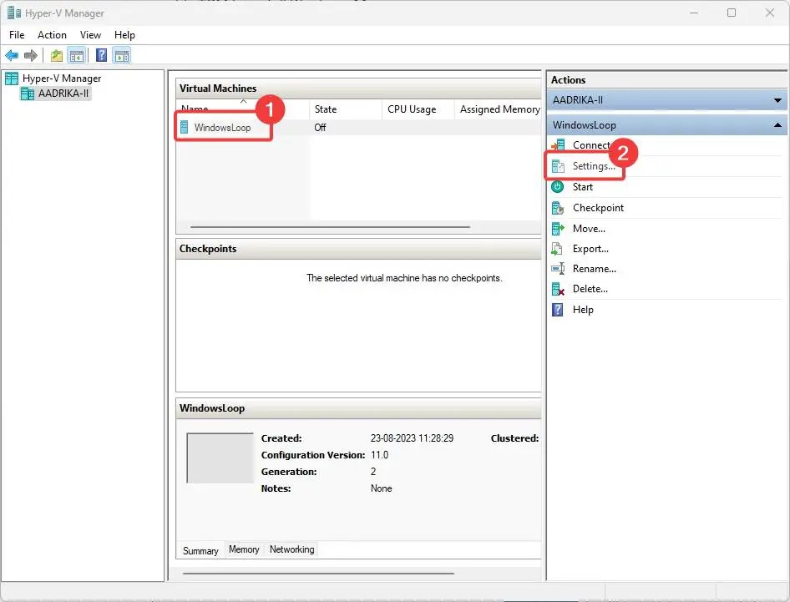The width and height of the screenshot is (790, 602).
Task: Click the blue Help toolbar icon
Action: coord(101,55)
